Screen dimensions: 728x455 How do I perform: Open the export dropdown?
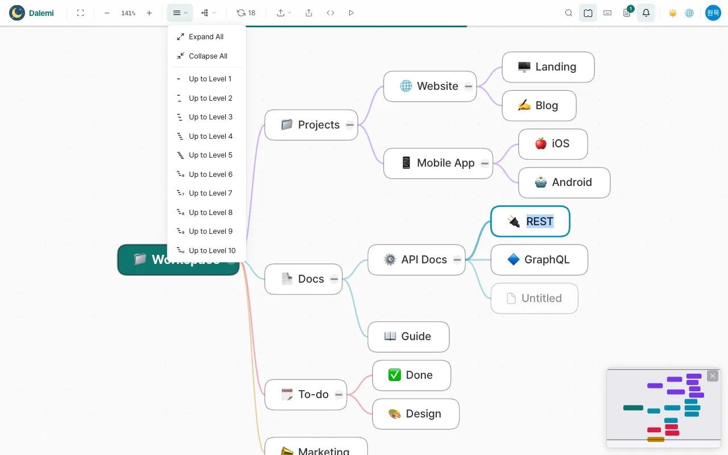[284, 13]
